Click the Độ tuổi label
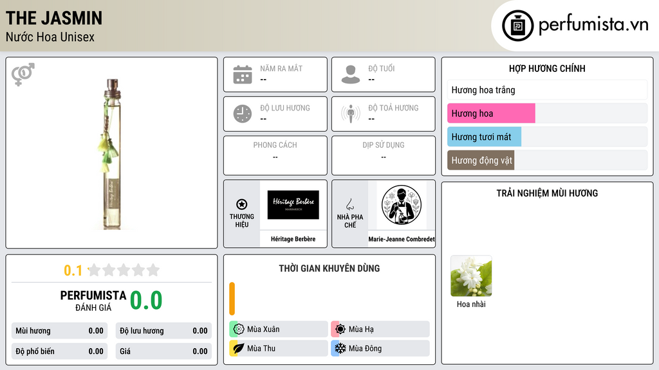Viewport: 659px width, 370px height. pyautogui.click(x=382, y=68)
